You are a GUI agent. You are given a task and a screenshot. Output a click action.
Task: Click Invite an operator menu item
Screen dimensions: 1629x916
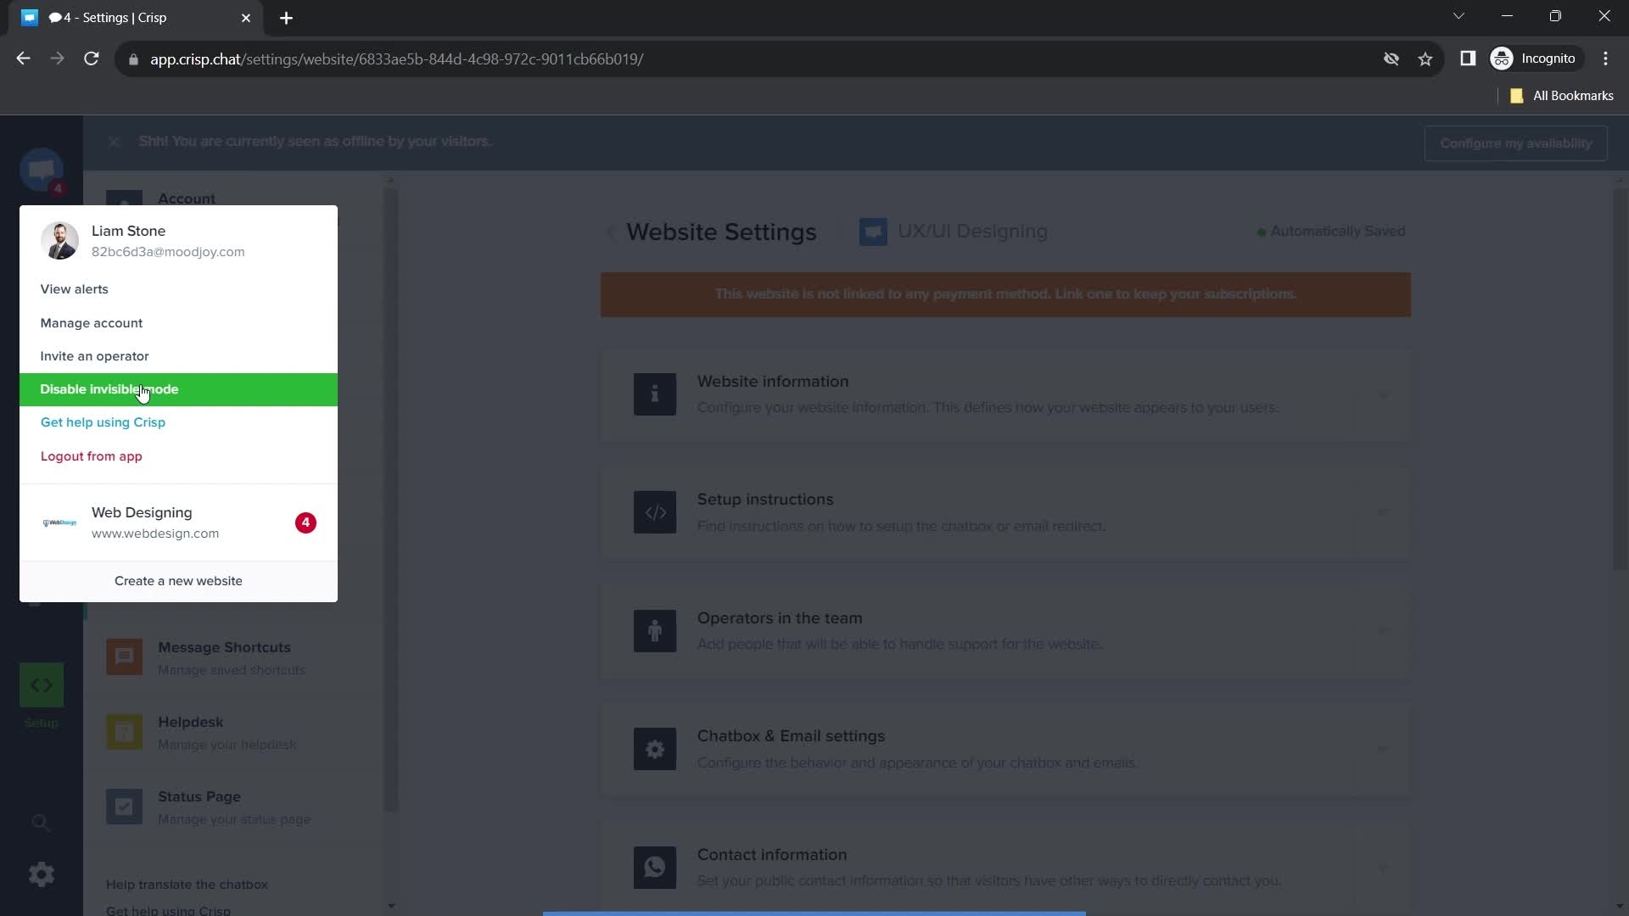pos(95,357)
